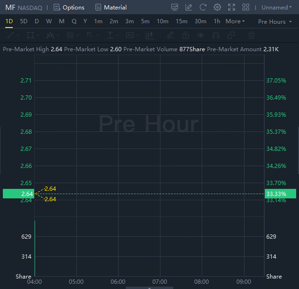The height and width of the screenshot is (289, 299).
Task: Select the 10m interval tab
Action: tap(162, 21)
